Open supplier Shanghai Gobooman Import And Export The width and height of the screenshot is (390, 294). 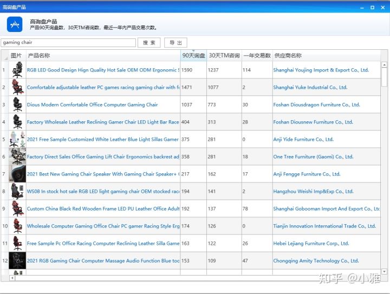pos(326,209)
